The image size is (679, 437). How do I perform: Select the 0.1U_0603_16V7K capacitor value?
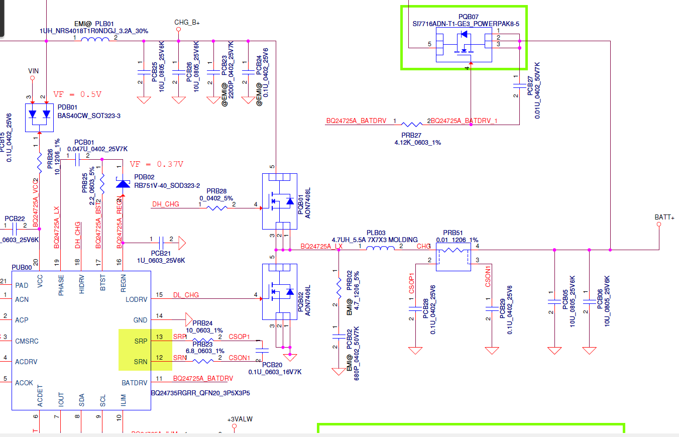coord(275,372)
